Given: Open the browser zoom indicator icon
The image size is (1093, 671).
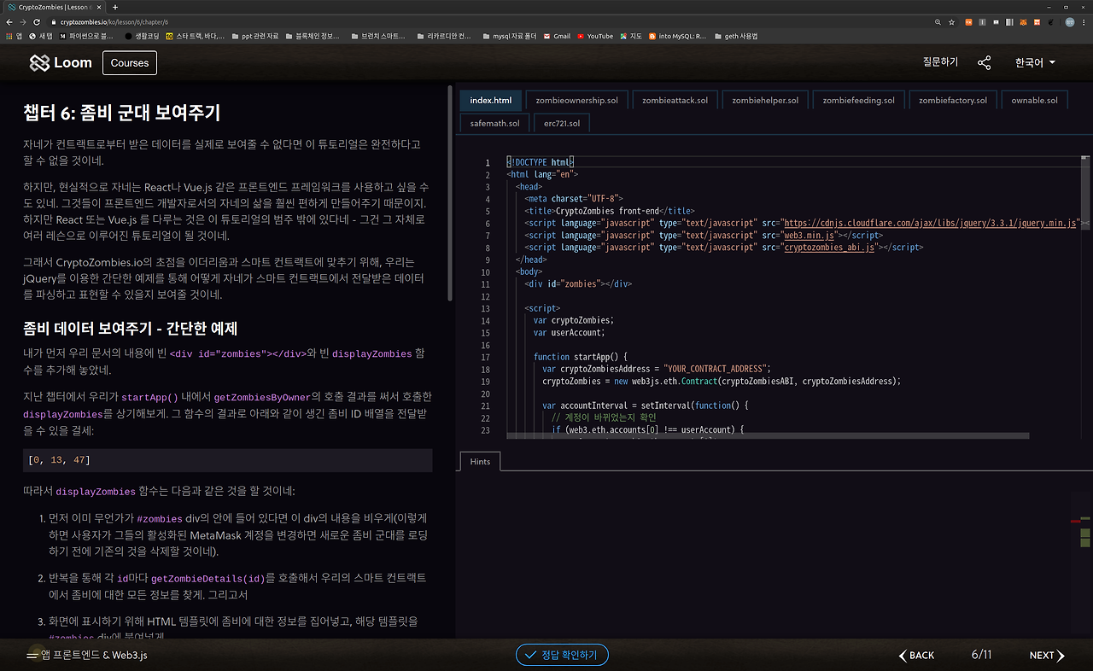Looking at the screenshot, I should click(x=938, y=22).
